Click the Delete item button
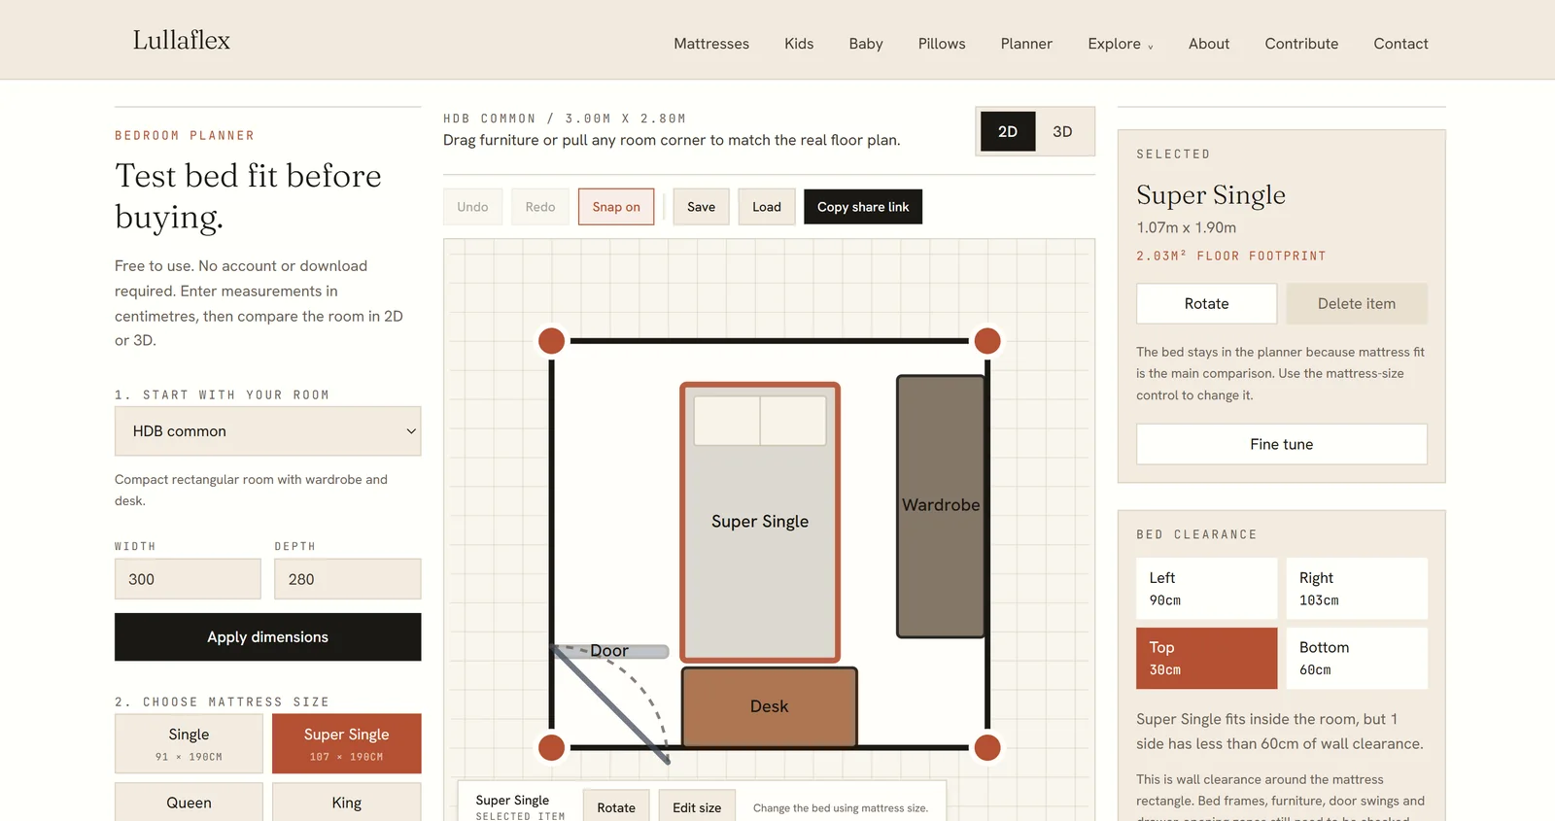 (x=1357, y=304)
